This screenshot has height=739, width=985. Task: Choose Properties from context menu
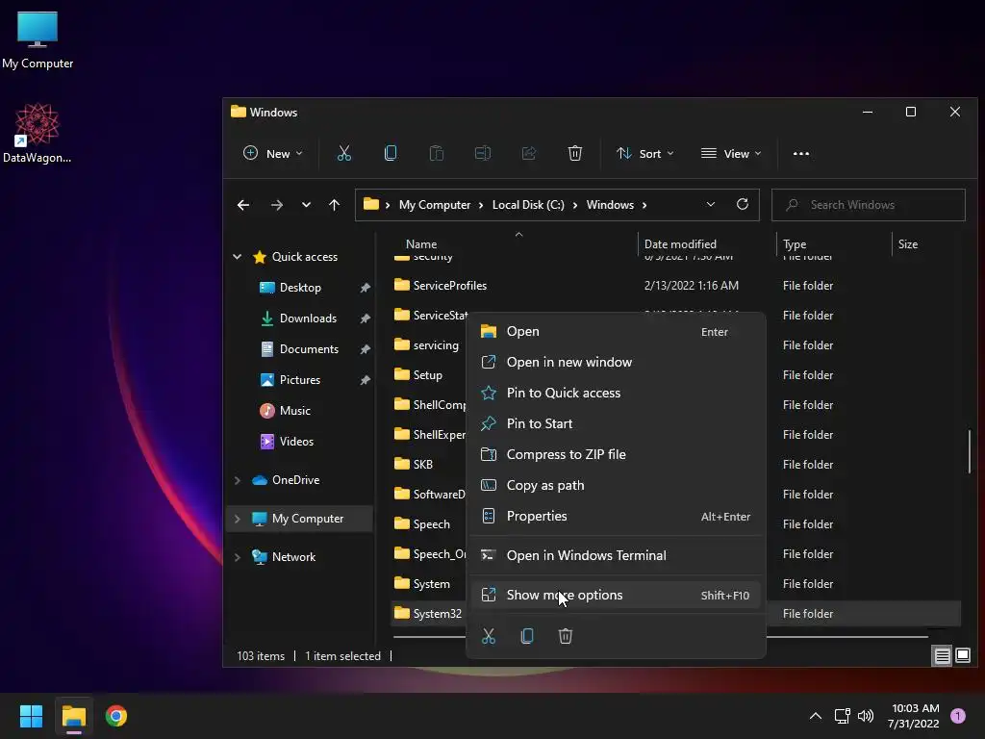[x=616, y=516]
